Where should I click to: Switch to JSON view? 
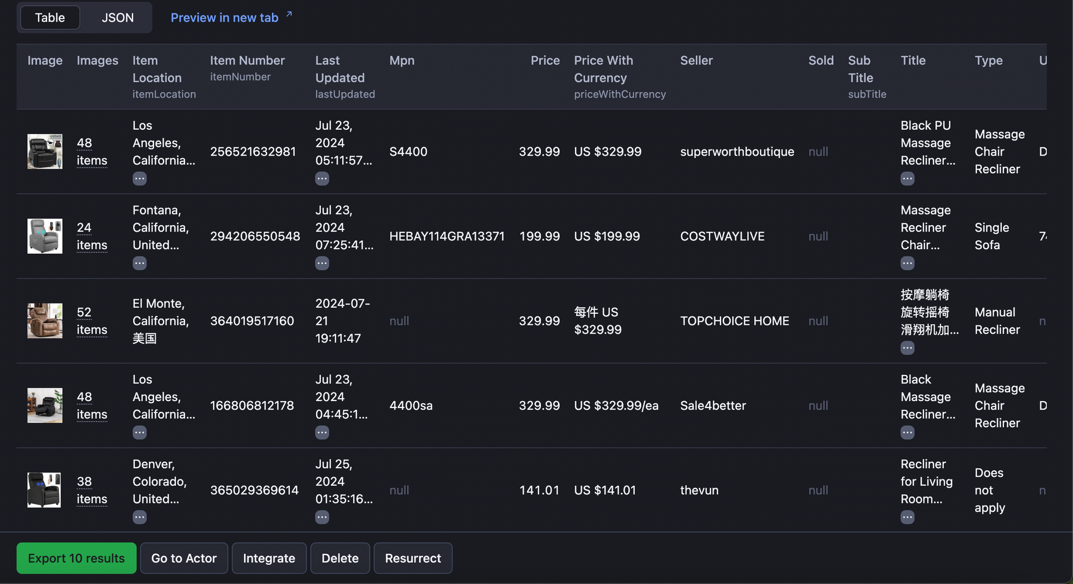(117, 17)
